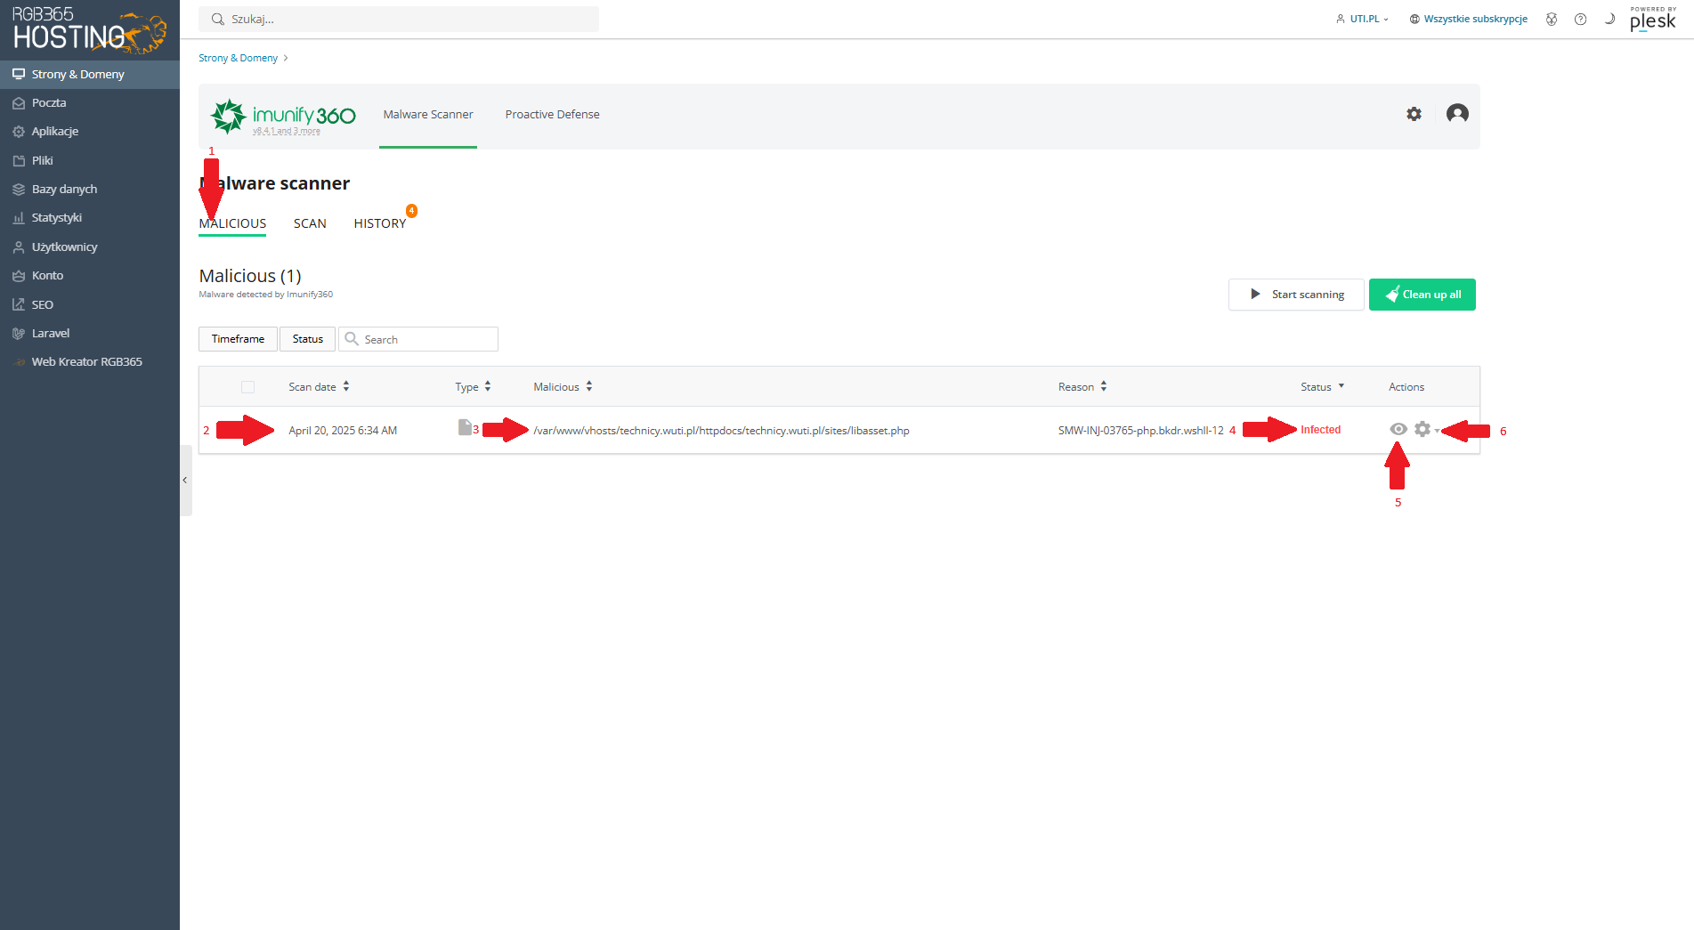Click the Start scanning button
Screen dimensions: 1694x930
point(1296,295)
